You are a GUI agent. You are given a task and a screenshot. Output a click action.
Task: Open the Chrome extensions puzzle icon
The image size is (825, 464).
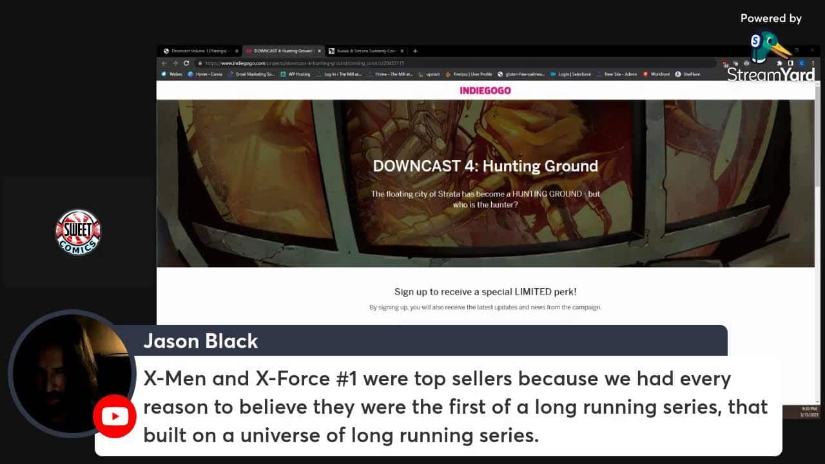[780, 63]
